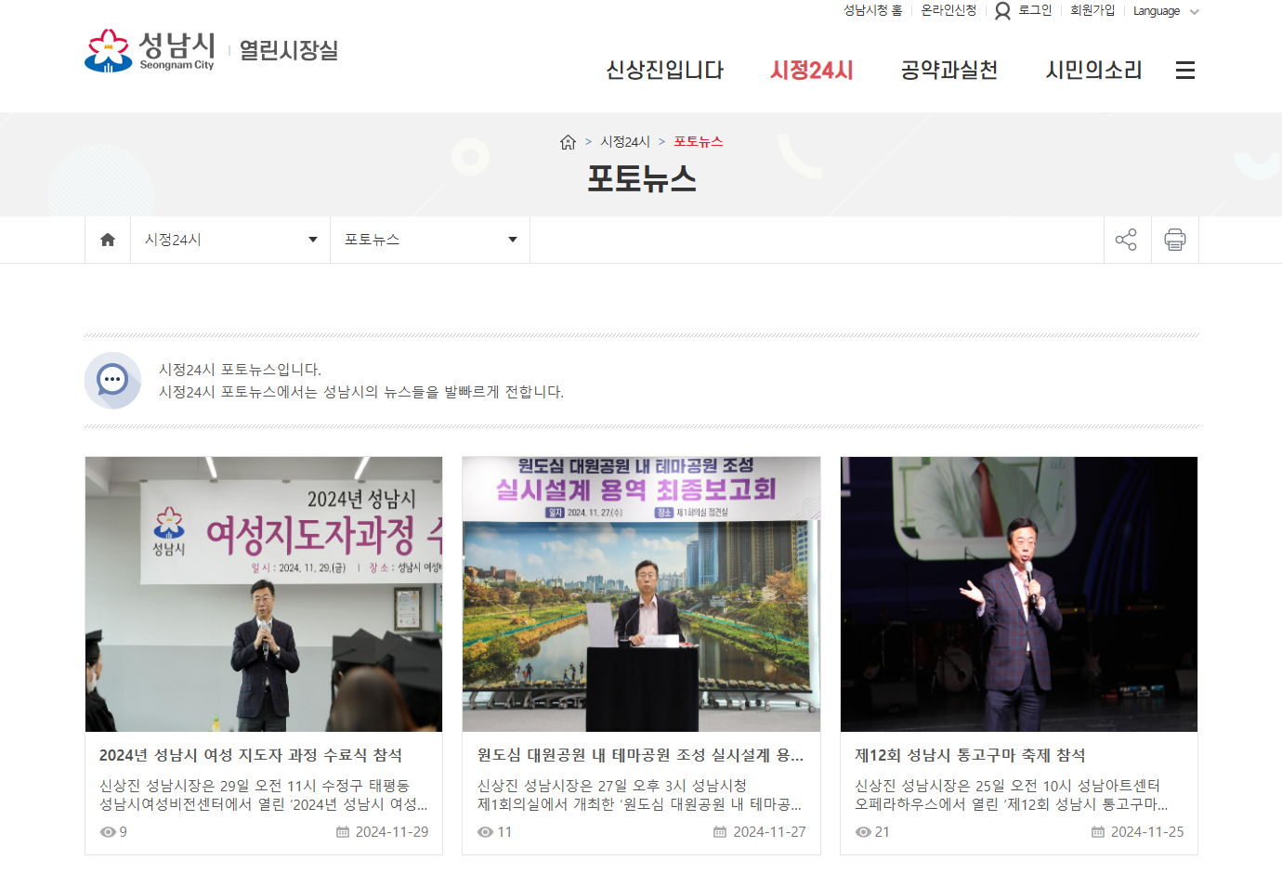Viewport: 1282px width, 873px height.
Task: Click the 회원가입 link
Action: pyautogui.click(x=1092, y=10)
